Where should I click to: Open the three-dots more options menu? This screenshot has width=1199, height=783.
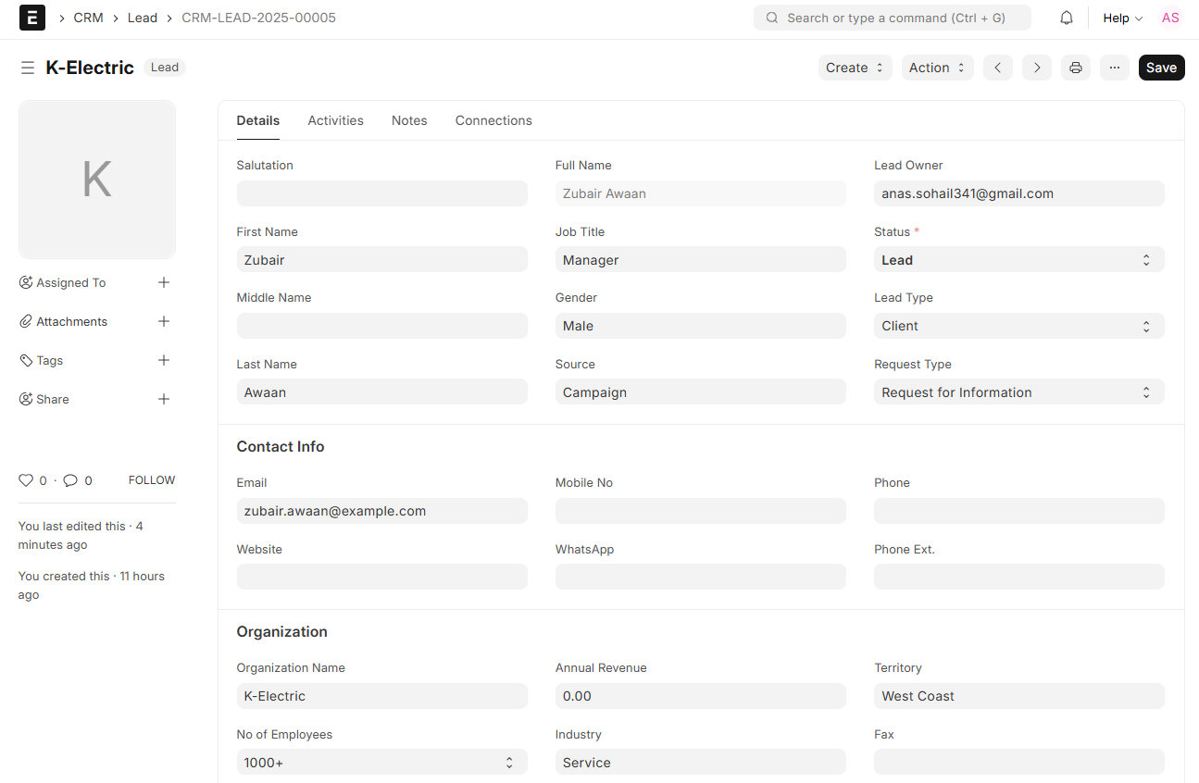tap(1114, 68)
